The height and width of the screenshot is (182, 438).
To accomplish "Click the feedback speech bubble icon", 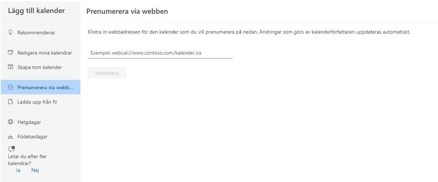I will [x=11, y=149].
